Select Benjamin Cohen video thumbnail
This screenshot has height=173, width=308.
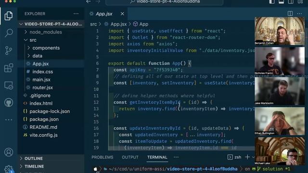click(x=280, y=31)
